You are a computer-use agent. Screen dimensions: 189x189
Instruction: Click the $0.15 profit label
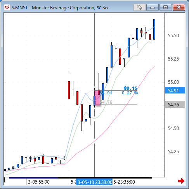pos(130,88)
